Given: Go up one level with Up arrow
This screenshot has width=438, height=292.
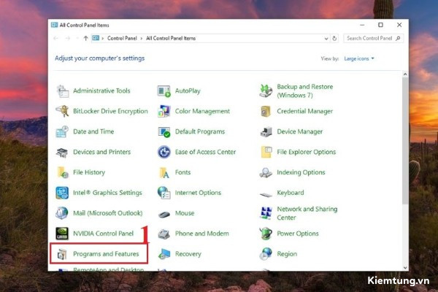Looking at the screenshot, I should point(85,38).
